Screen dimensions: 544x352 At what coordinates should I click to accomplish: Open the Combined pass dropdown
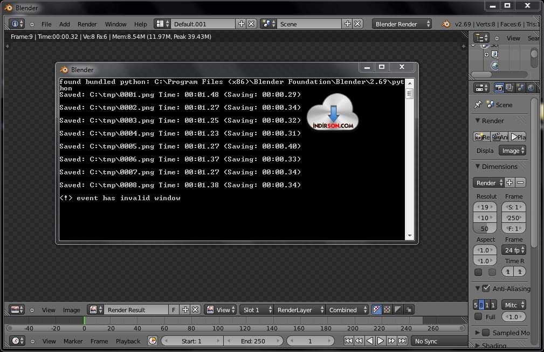(347, 309)
